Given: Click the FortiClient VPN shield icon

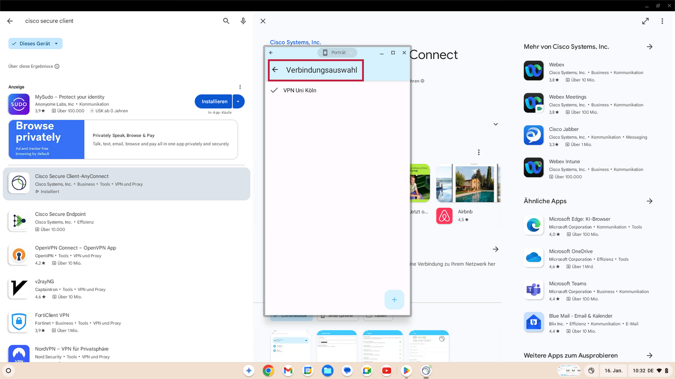Looking at the screenshot, I should [x=19, y=322].
